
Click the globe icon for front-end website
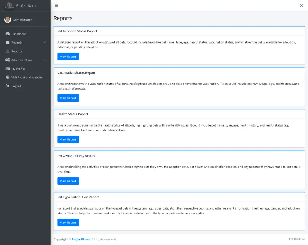tap(8, 78)
